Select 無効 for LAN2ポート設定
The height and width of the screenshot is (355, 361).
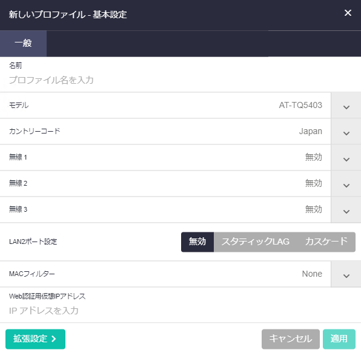[197, 242]
